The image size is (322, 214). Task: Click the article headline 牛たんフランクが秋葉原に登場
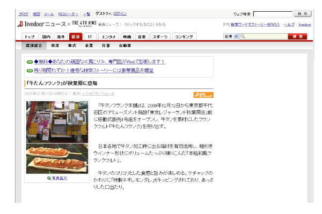pyautogui.click(x=62, y=83)
